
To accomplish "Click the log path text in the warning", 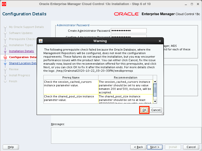I will pos(94,71).
